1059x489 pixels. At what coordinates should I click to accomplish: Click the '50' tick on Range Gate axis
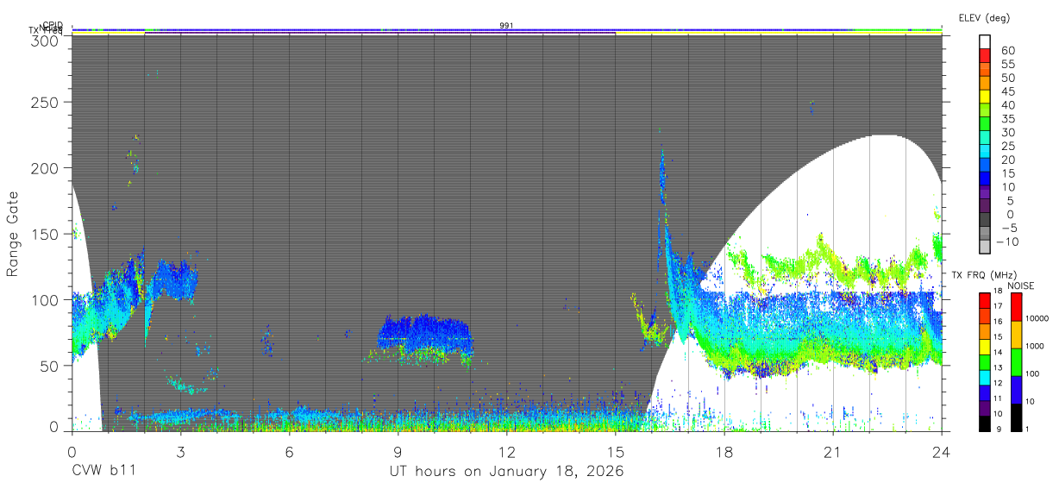[x=49, y=366]
